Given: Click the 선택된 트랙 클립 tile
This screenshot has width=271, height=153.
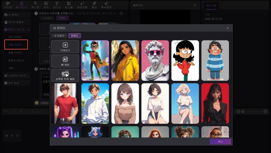Looking at the screenshot, I should pos(65,75).
